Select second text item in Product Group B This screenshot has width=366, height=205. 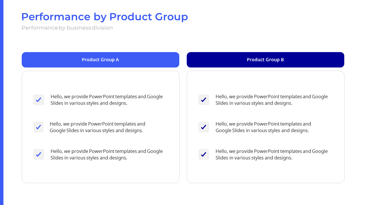(x=263, y=127)
